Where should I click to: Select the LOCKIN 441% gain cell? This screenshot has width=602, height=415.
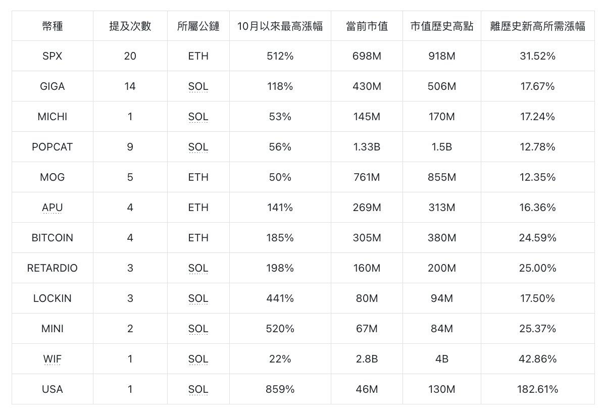point(280,298)
